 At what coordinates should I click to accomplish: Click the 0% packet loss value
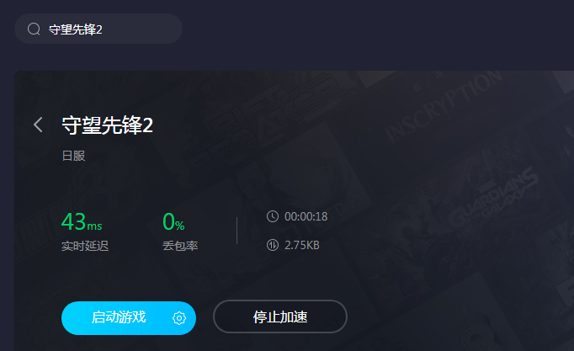pyautogui.click(x=173, y=221)
